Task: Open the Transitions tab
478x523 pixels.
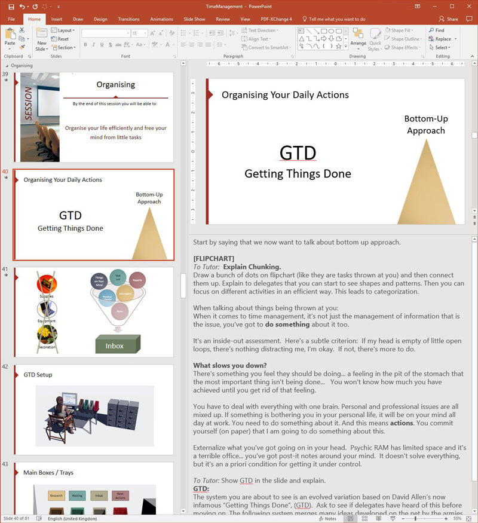Action: (x=128, y=19)
